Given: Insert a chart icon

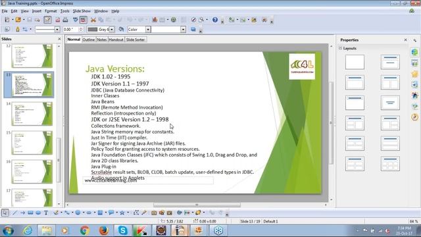Looking at the screenshot, I should 155,20.
